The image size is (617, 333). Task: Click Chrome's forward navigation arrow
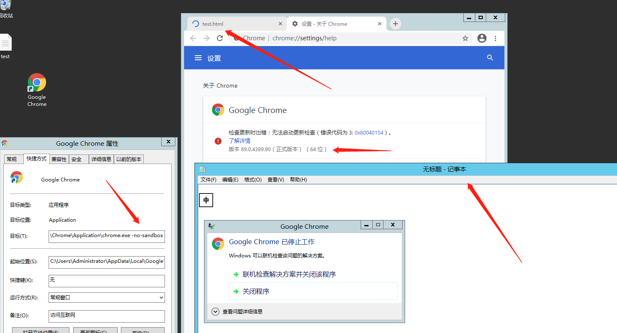pyautogui.click(x=206, y=38)
